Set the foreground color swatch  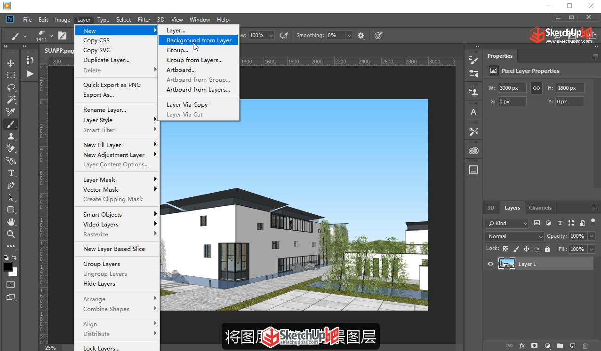coord(8,267)
